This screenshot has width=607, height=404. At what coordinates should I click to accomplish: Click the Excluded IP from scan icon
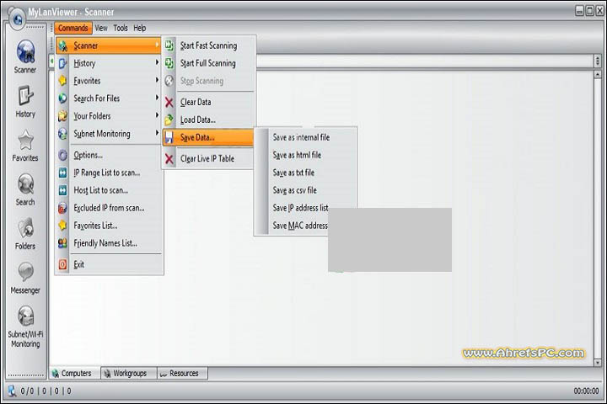click(x=62, y=208)
